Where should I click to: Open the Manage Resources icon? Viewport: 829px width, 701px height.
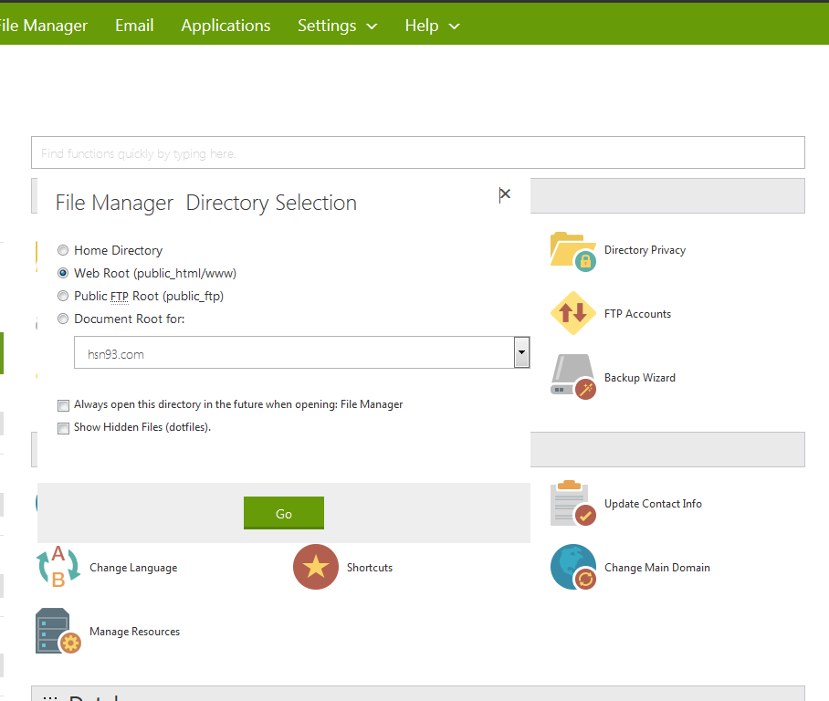pos(58,632)
